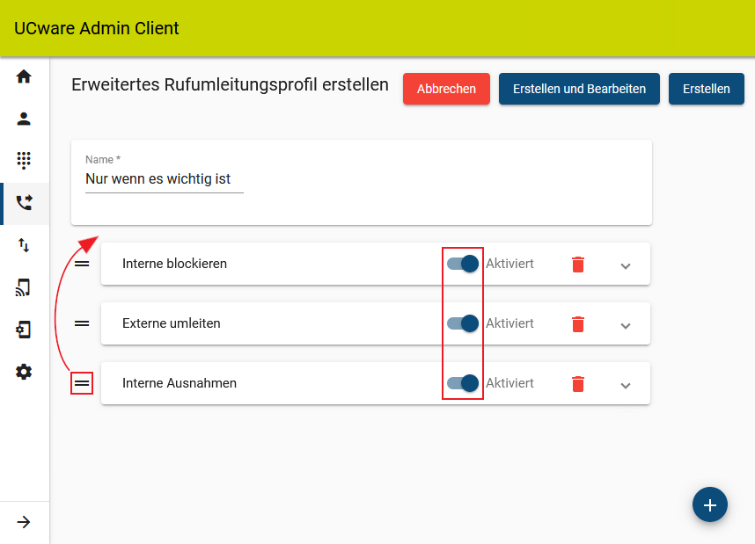Select the call forwarding phone icon
This screenshot has height=544, width=755.
pos(24,202)
